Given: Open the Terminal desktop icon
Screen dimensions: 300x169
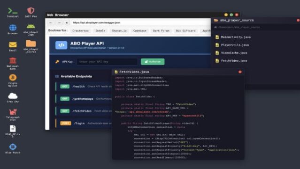Looking at the screenshot, I should [13, 12].
